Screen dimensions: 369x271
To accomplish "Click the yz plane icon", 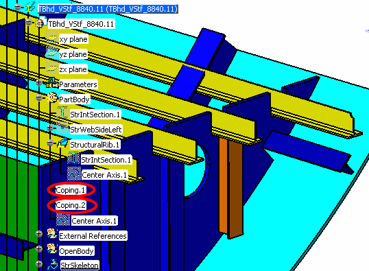I will click(x=51, y=54).
